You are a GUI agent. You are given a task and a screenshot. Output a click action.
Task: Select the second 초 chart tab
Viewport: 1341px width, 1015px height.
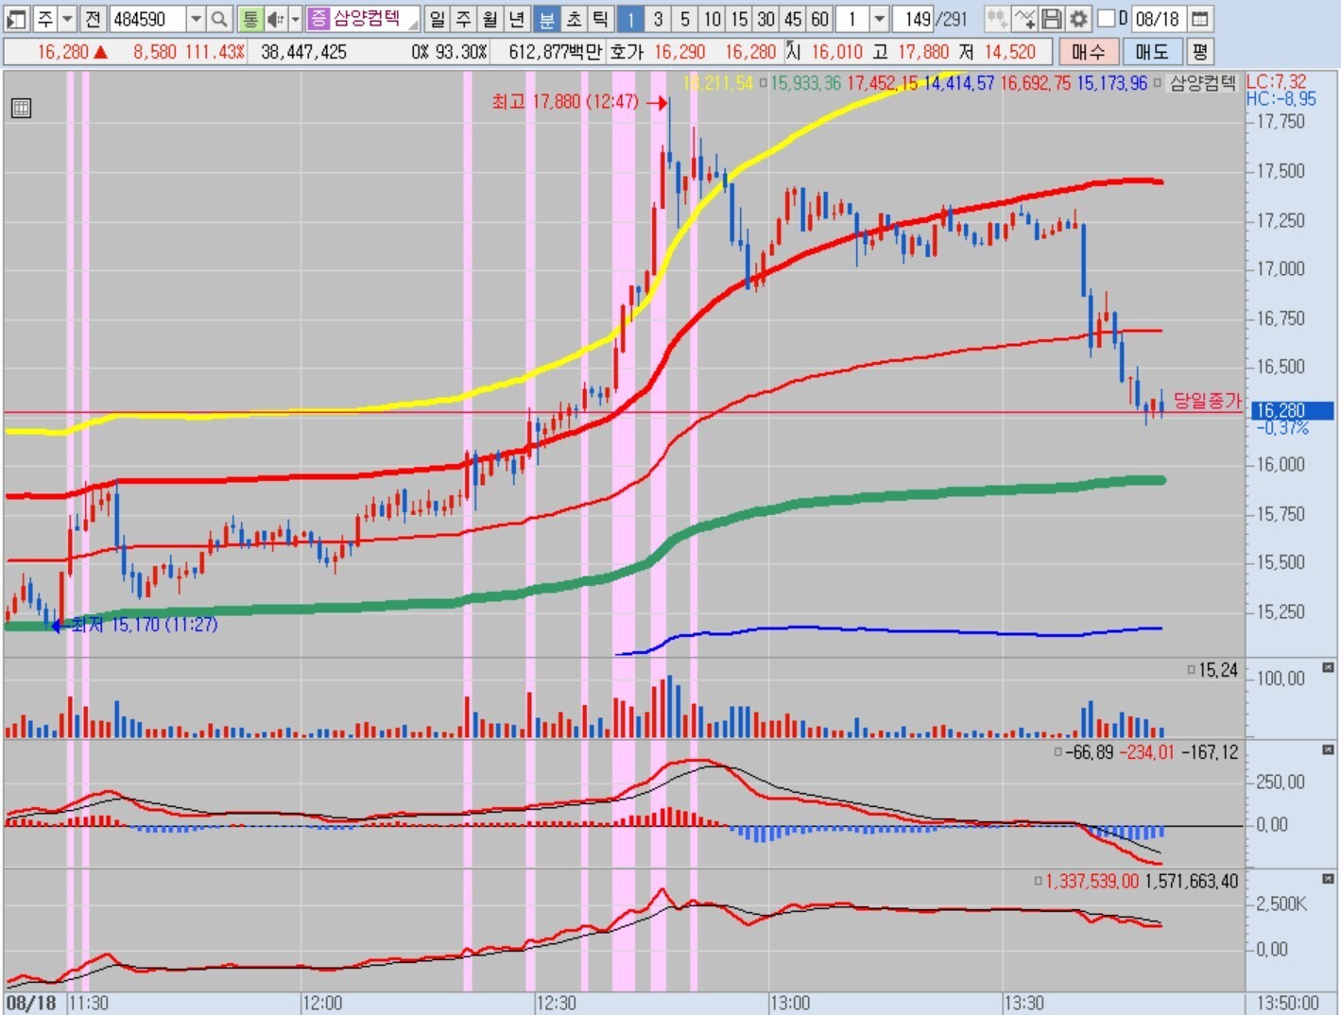point(574,18)
